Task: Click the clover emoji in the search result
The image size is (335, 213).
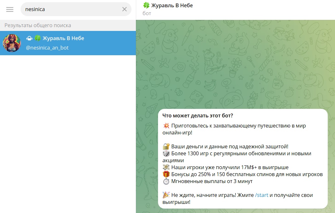Action: coord(38,38)
